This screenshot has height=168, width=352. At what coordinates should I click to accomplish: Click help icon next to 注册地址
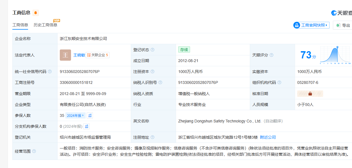(152, 137)
